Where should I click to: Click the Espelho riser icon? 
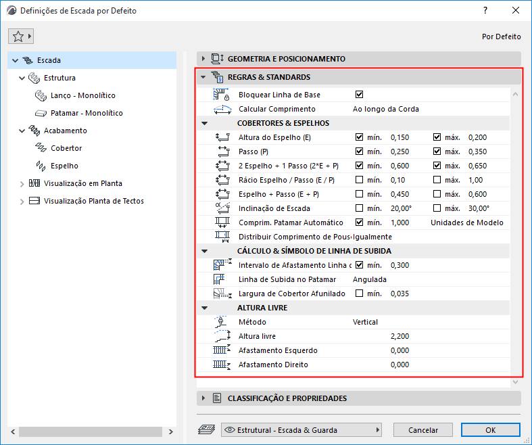point(41,166)
